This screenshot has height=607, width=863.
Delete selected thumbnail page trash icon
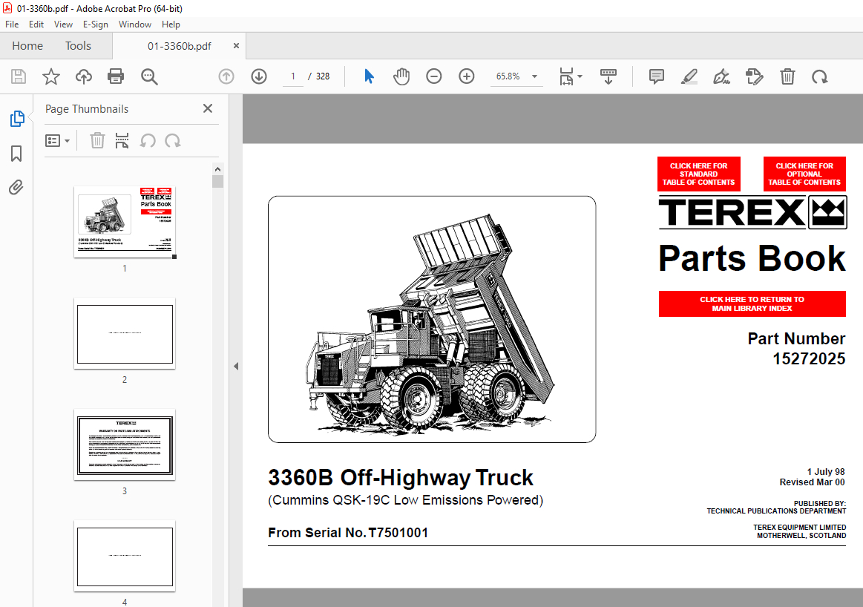(97, 141)
